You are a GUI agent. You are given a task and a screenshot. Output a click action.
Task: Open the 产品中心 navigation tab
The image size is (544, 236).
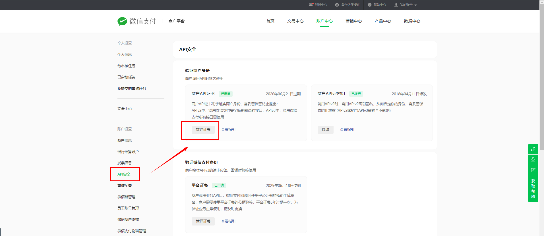[x=383, y=21]
